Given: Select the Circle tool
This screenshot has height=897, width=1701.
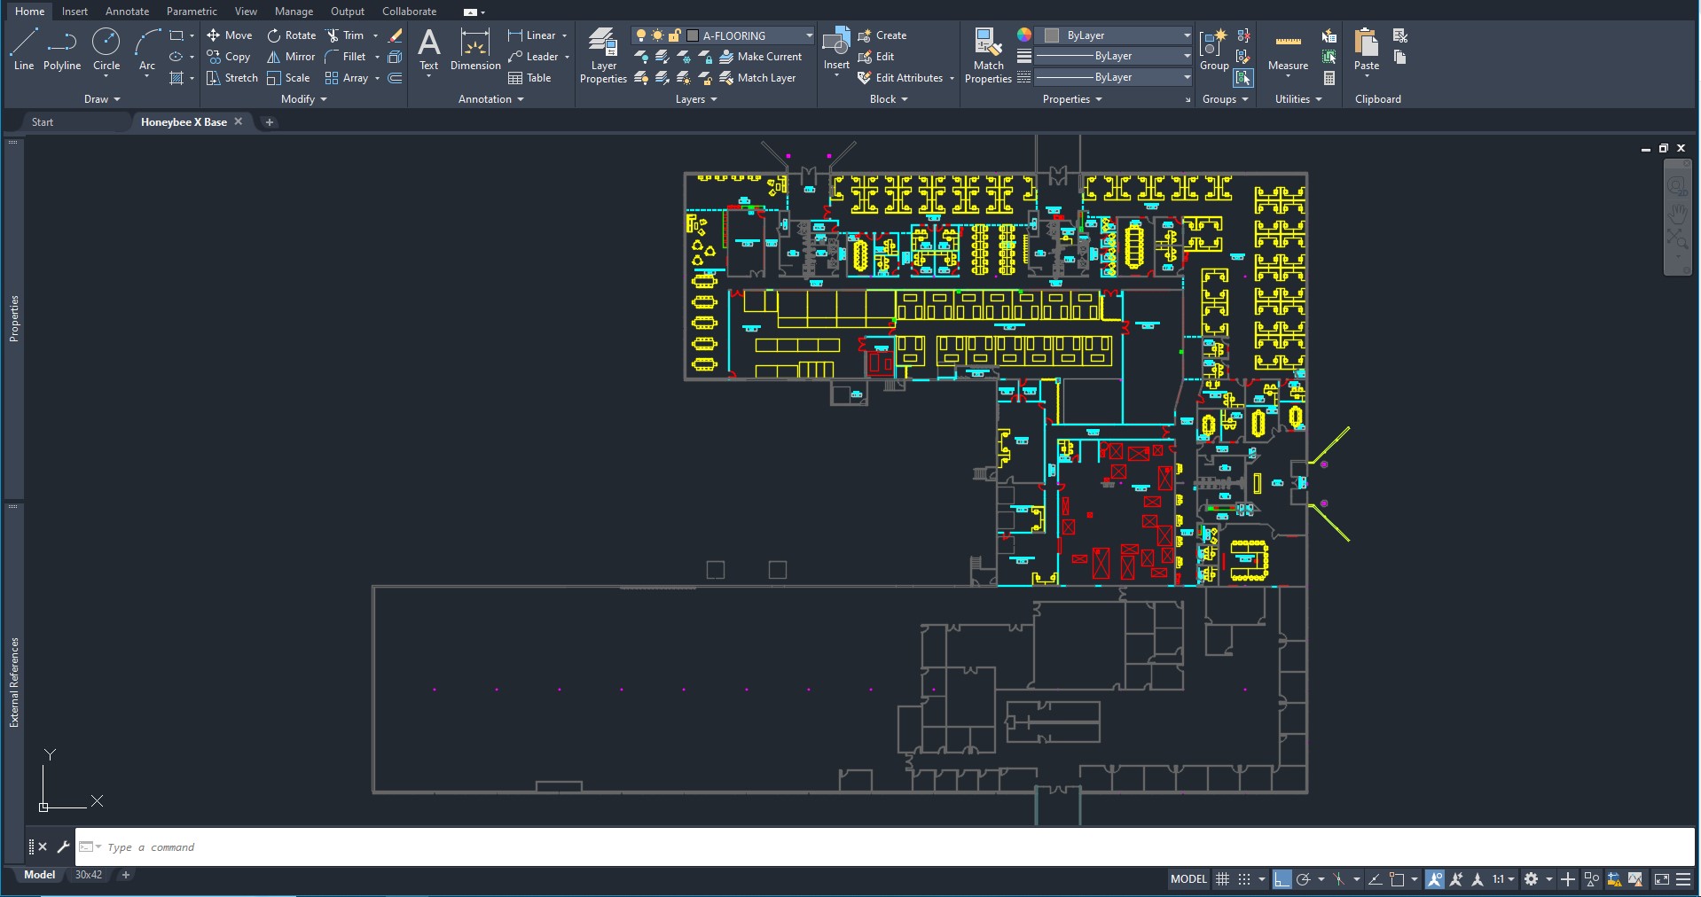Looking at the screenshot, I should pos(106,49).
